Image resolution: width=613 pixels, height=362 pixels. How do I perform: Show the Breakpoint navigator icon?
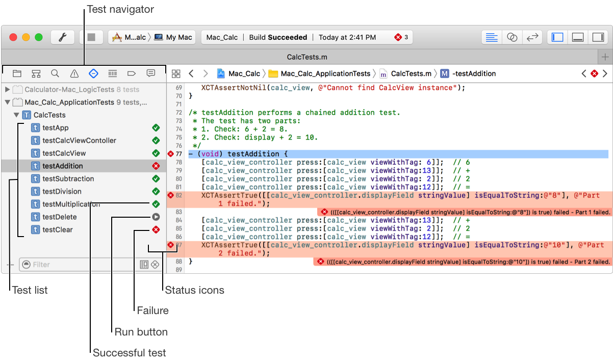(132, 73)
